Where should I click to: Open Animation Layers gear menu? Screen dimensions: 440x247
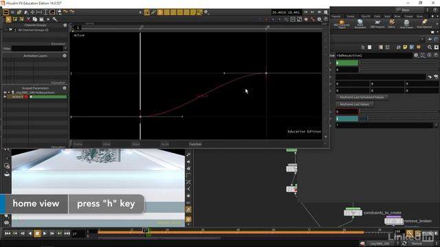[x=65, y=56]
